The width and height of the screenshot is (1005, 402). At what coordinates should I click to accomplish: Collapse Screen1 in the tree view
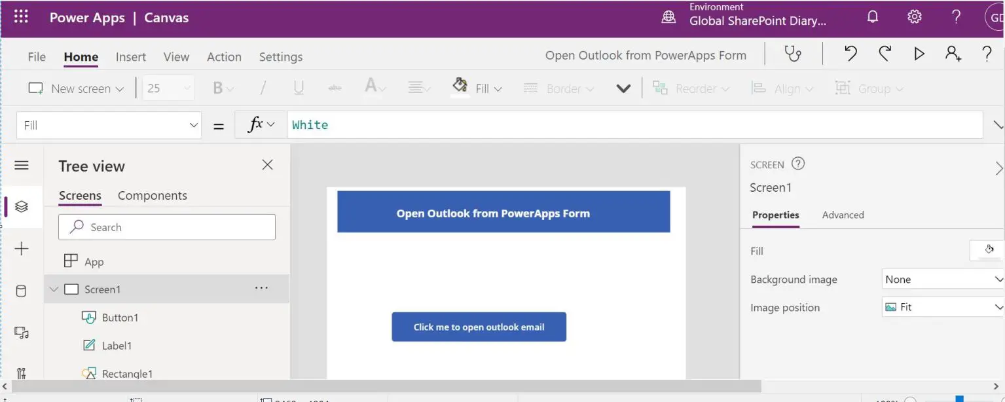54,289
